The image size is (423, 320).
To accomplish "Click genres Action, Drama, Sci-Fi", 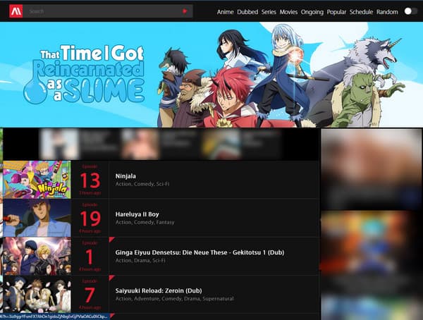I will point(140,261).
